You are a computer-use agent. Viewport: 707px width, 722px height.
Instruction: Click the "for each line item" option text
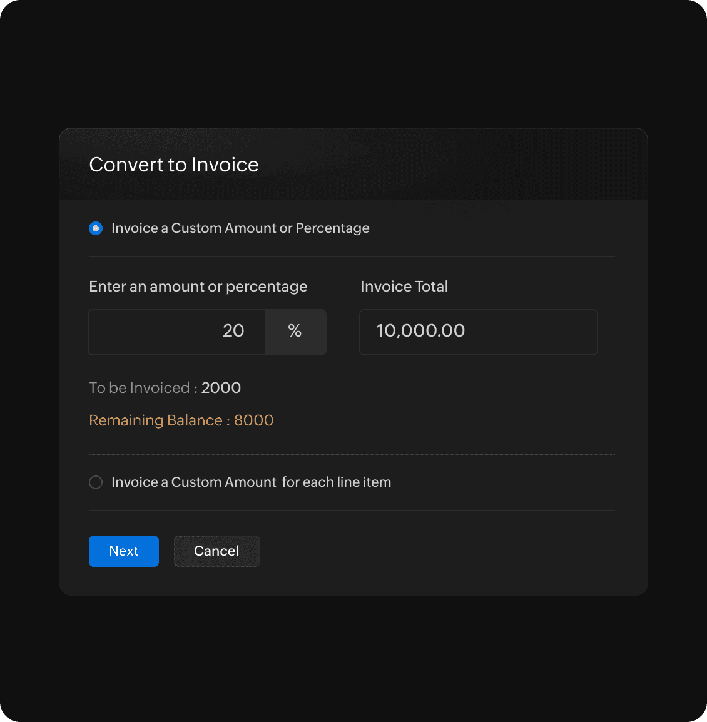pos(337,482)
